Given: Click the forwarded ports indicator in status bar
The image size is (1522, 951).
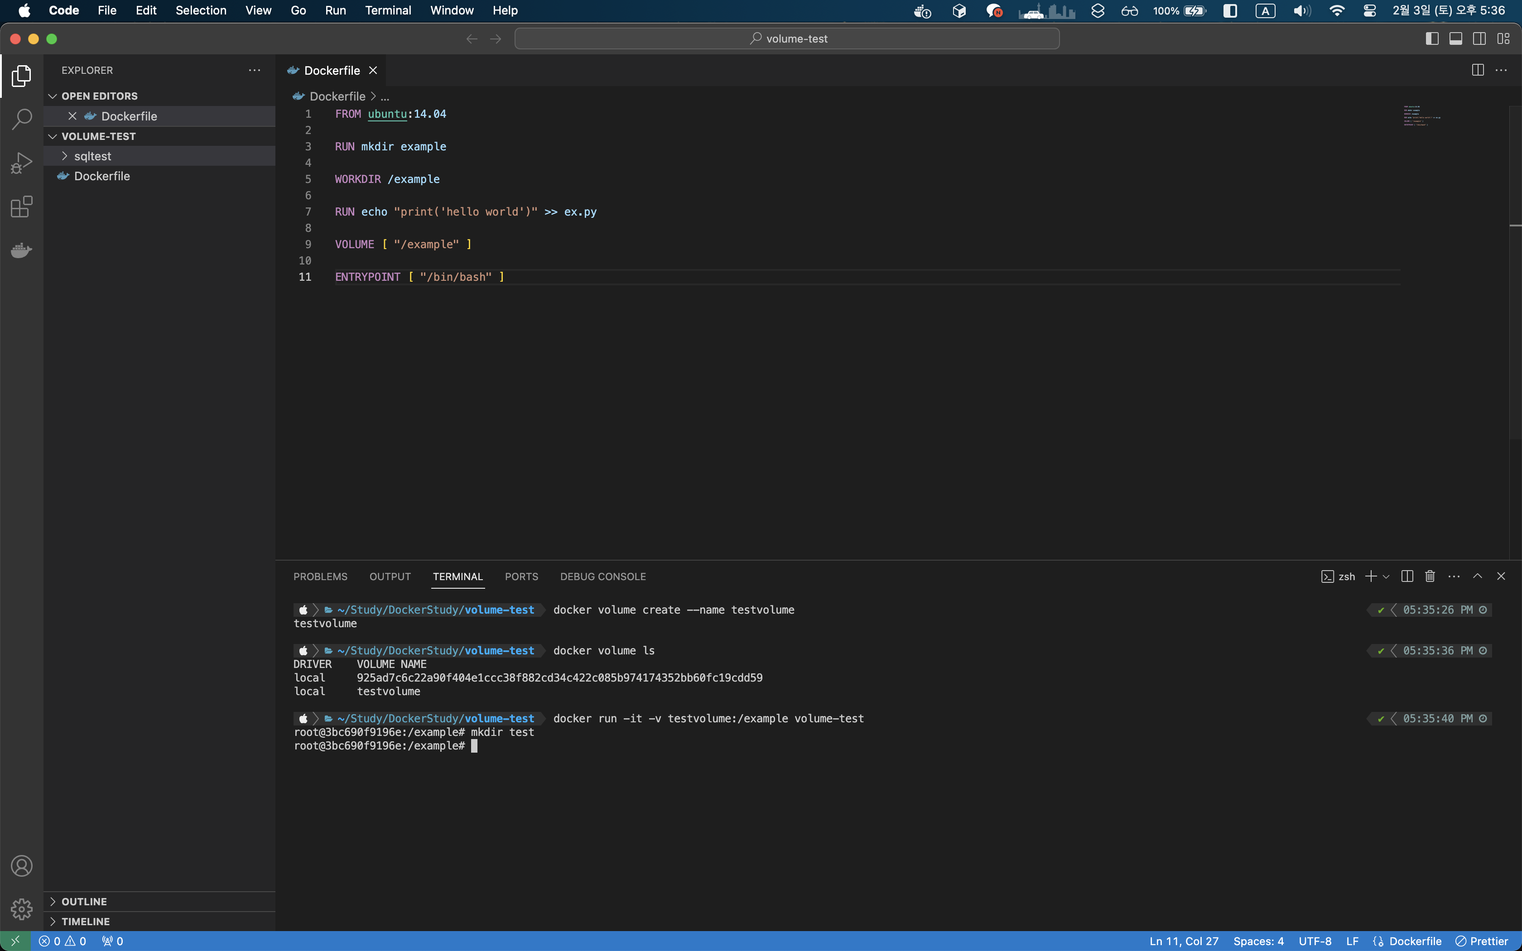Looking at the screenshot, I should [x=113, y=941].
